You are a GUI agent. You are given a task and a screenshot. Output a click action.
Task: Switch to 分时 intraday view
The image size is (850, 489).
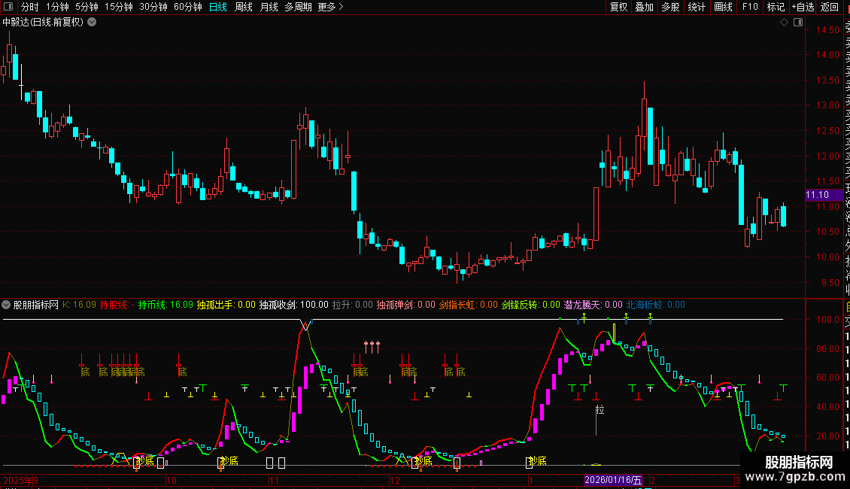(x=29, y=8)
